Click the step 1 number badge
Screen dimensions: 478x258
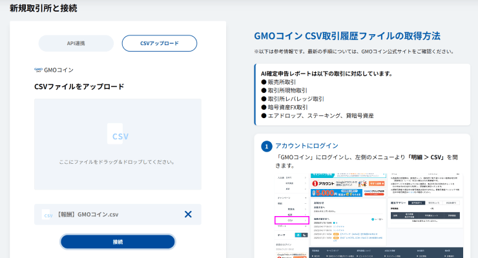point(266,146)
